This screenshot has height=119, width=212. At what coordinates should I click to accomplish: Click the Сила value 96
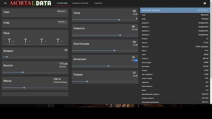134,11
